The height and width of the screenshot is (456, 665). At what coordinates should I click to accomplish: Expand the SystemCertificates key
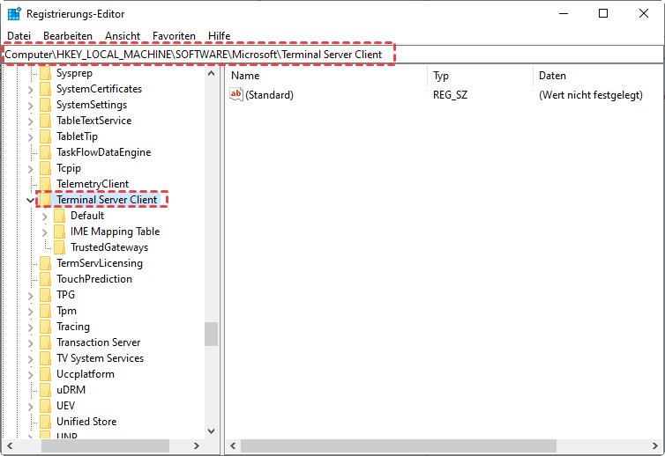click(x=31, y=90)
